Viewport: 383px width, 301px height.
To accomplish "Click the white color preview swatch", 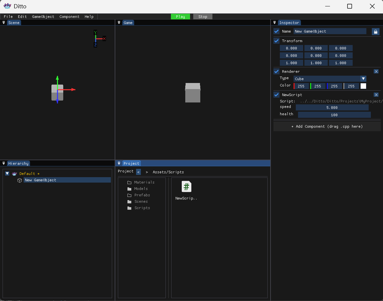I will (363, 86).
